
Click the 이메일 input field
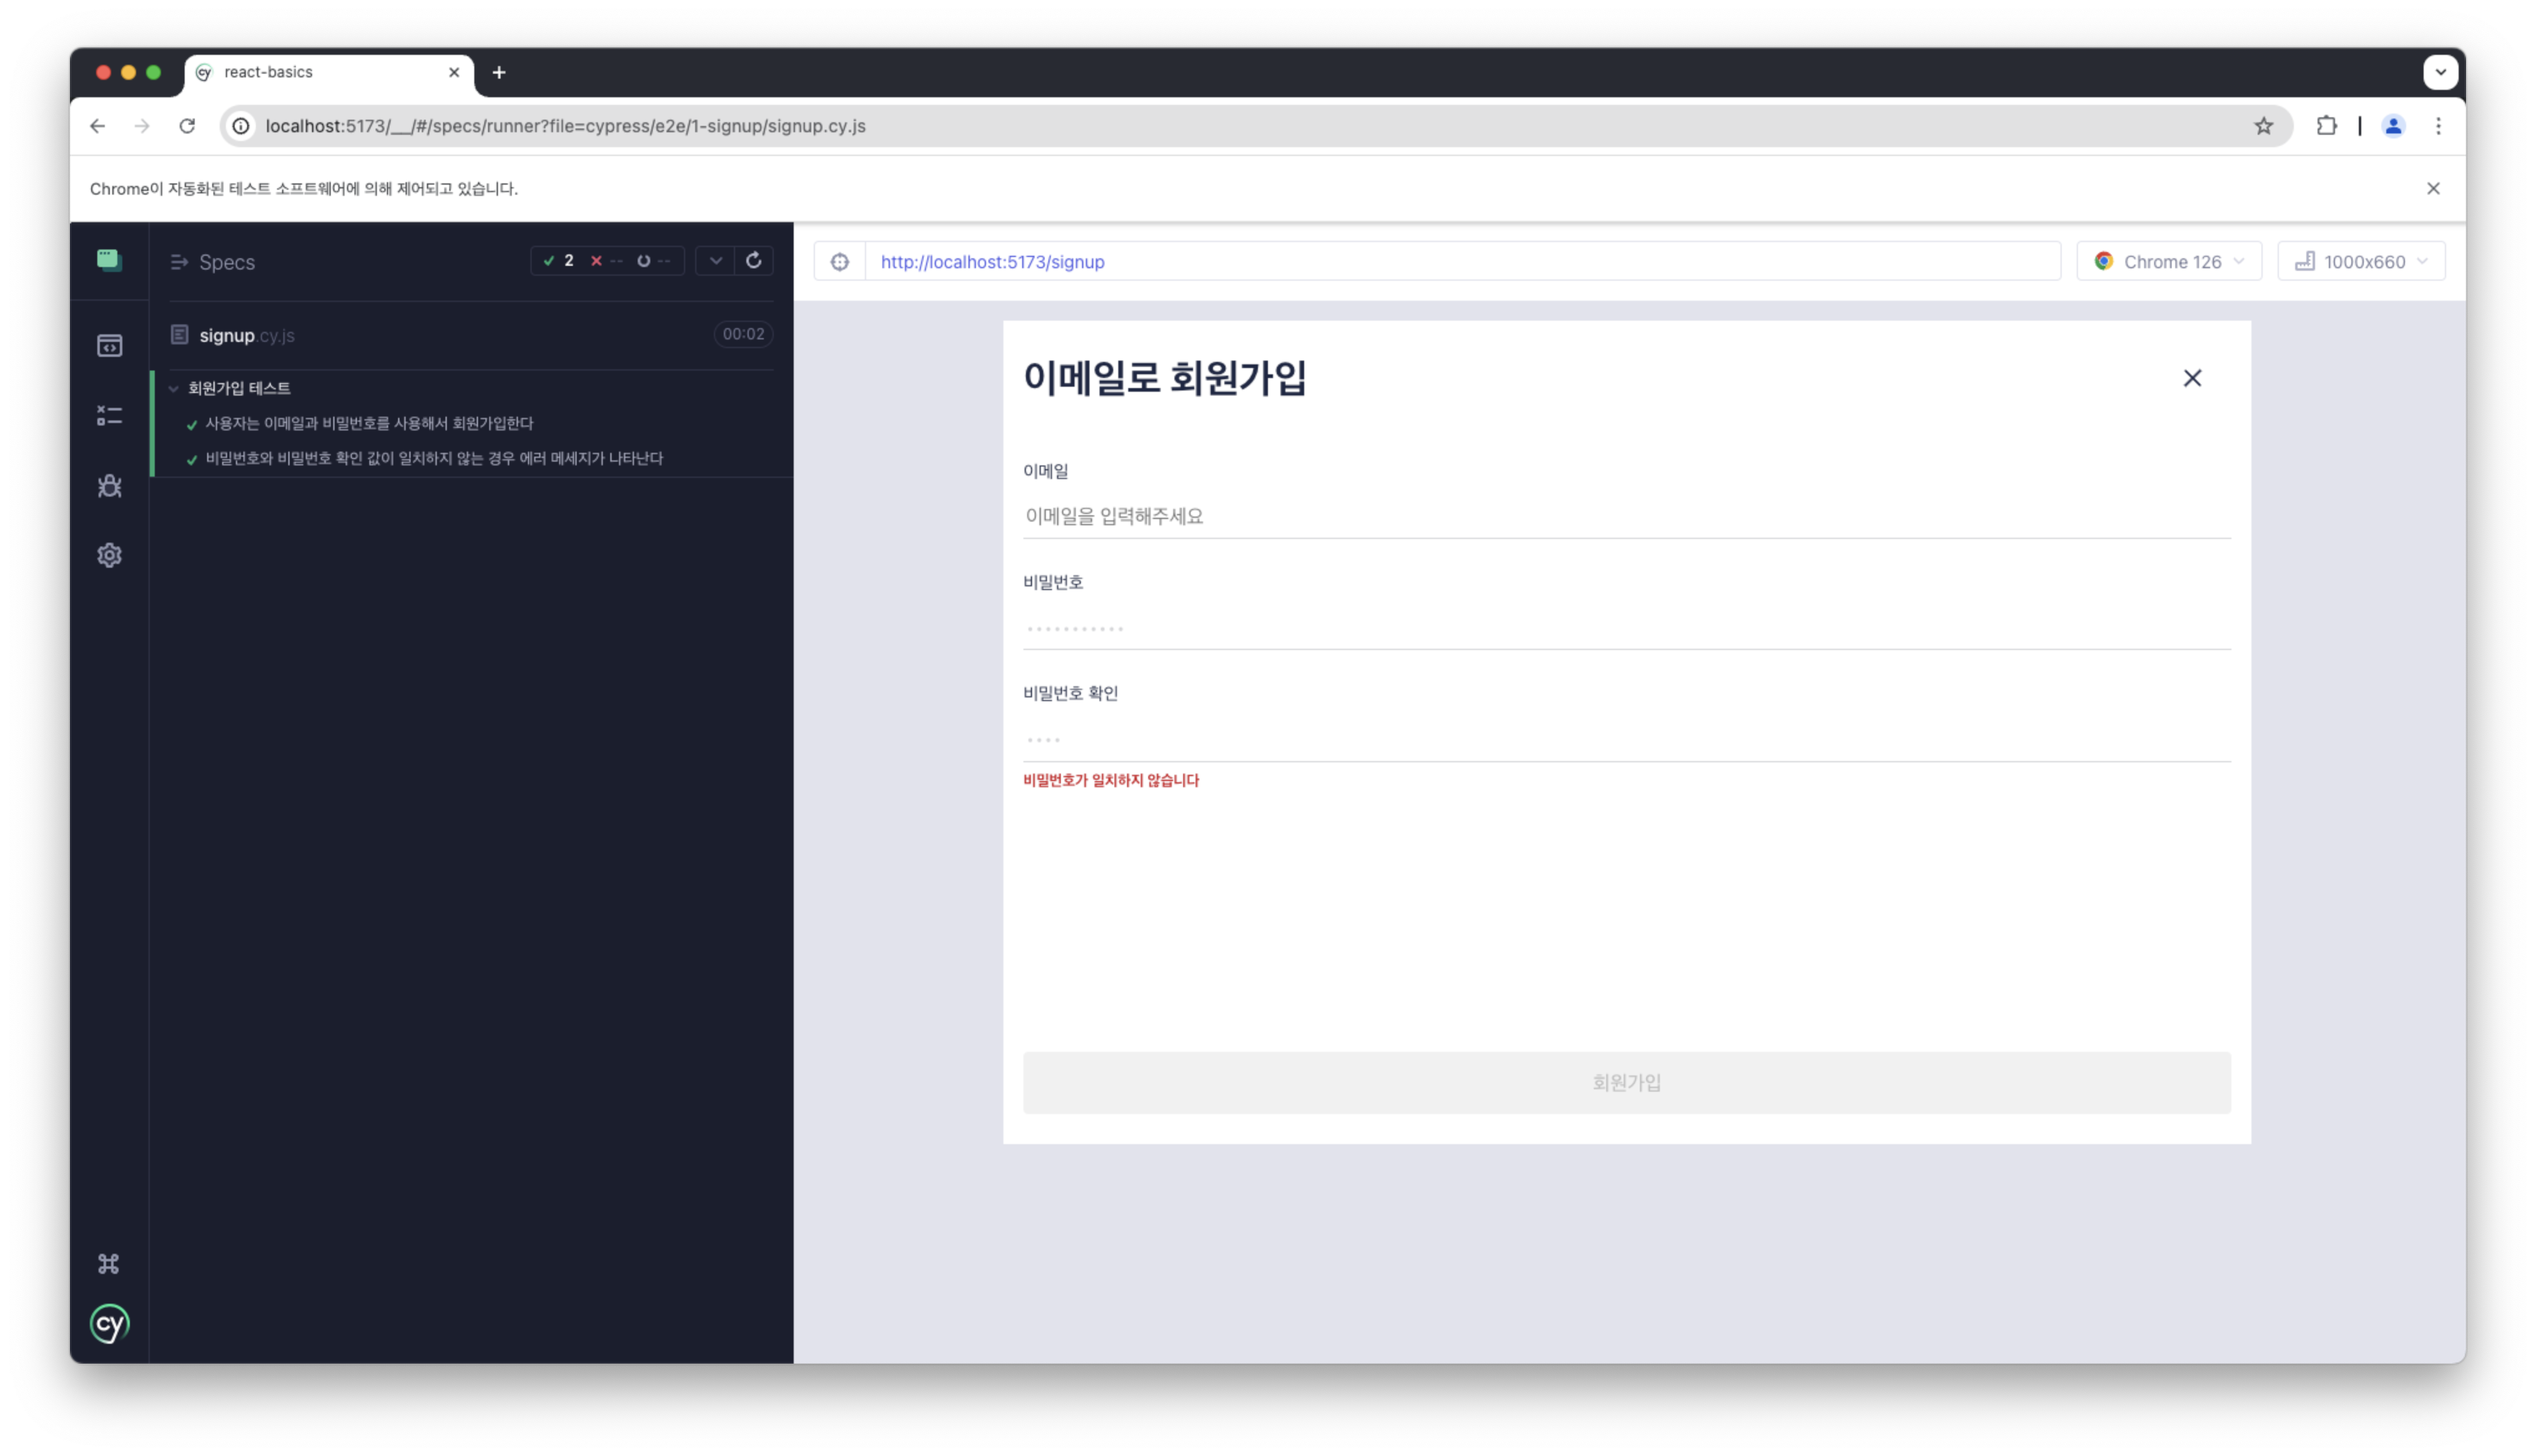pos(1626,516)
